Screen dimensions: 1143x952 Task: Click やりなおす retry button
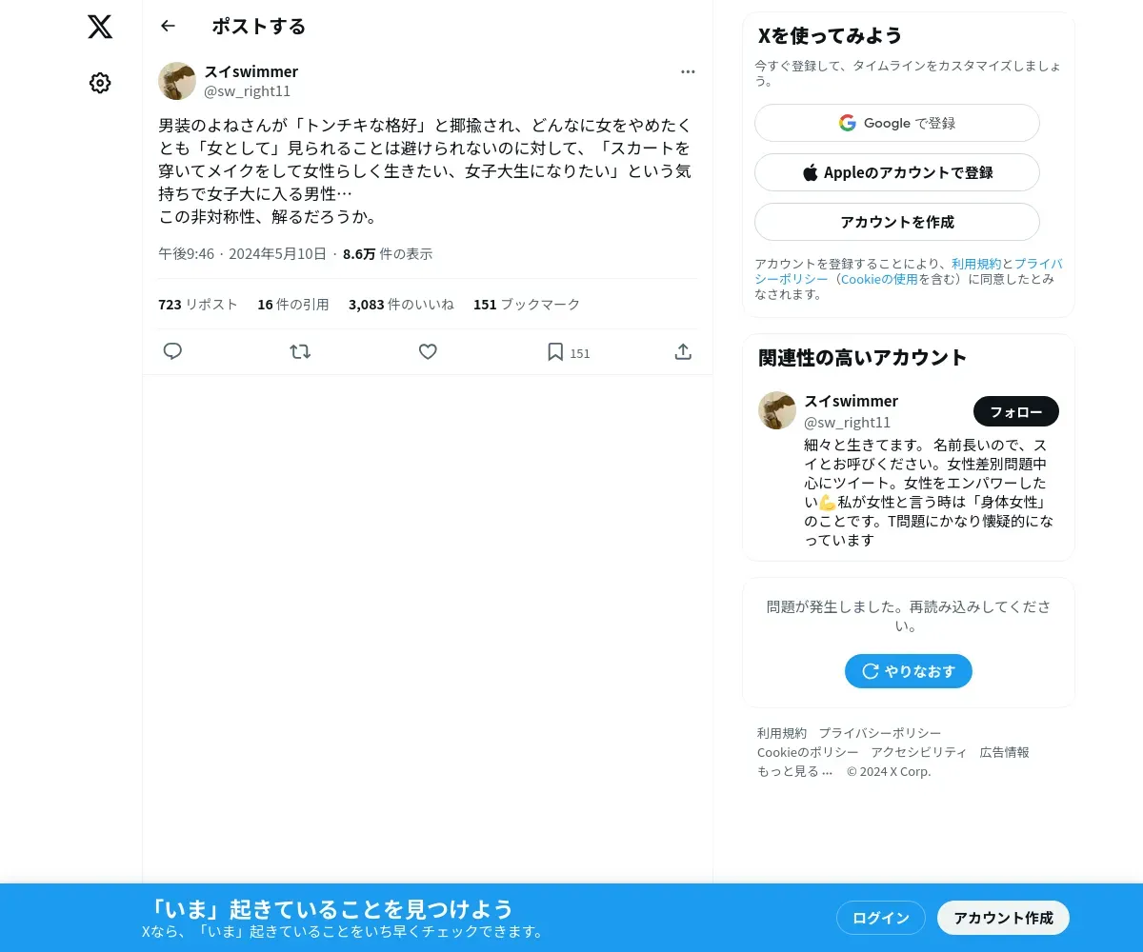coord(909,671)
